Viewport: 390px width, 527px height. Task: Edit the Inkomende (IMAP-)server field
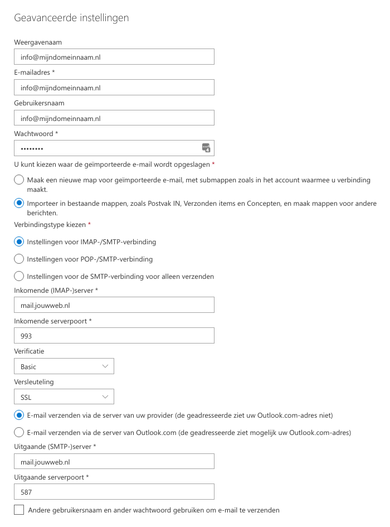114,305
